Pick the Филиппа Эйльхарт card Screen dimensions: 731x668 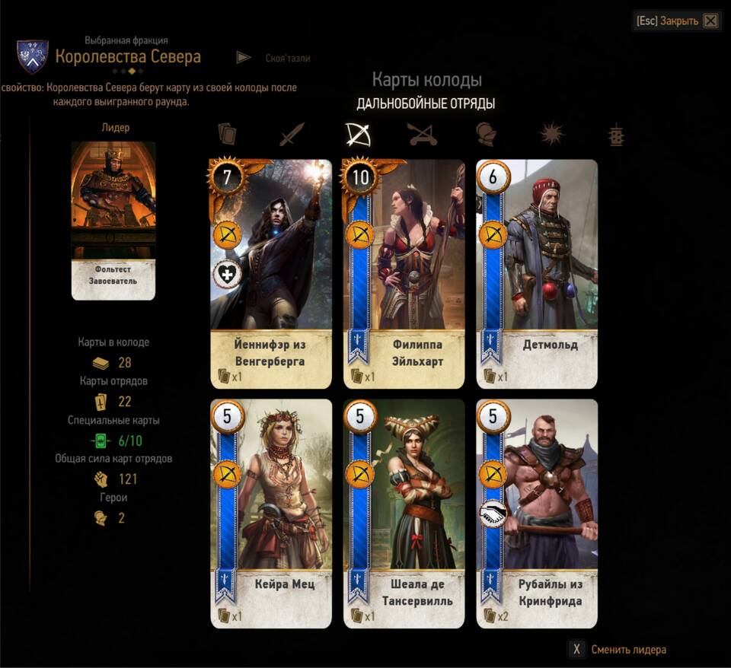tap(404, 274)
